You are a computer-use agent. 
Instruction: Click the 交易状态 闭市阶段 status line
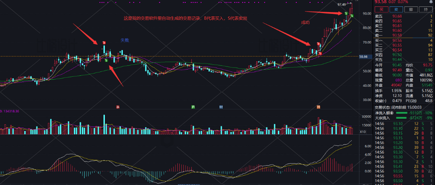[398, 107]
